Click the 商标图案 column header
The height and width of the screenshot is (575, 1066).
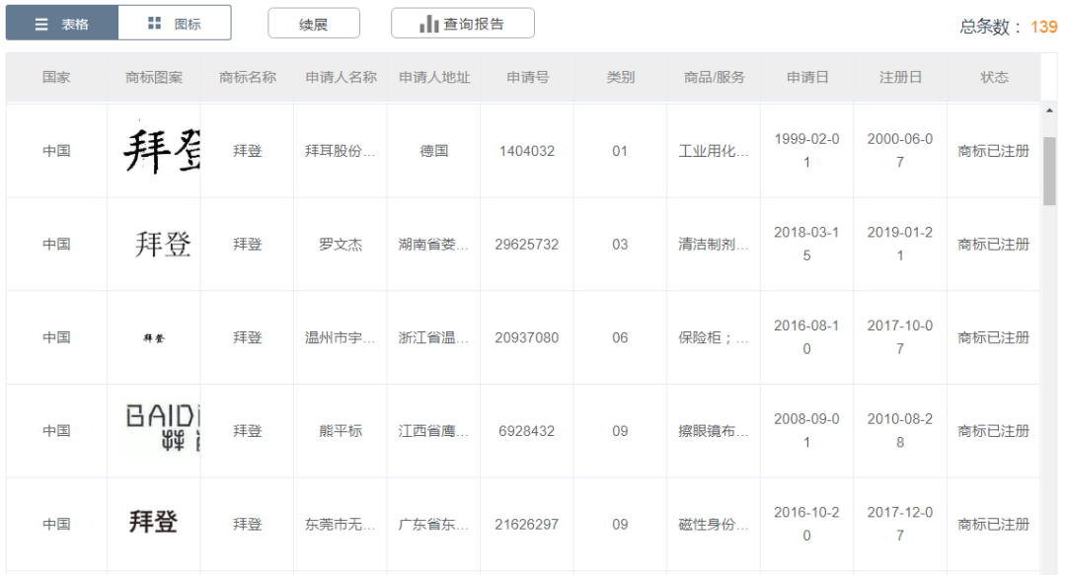point(154,78)
